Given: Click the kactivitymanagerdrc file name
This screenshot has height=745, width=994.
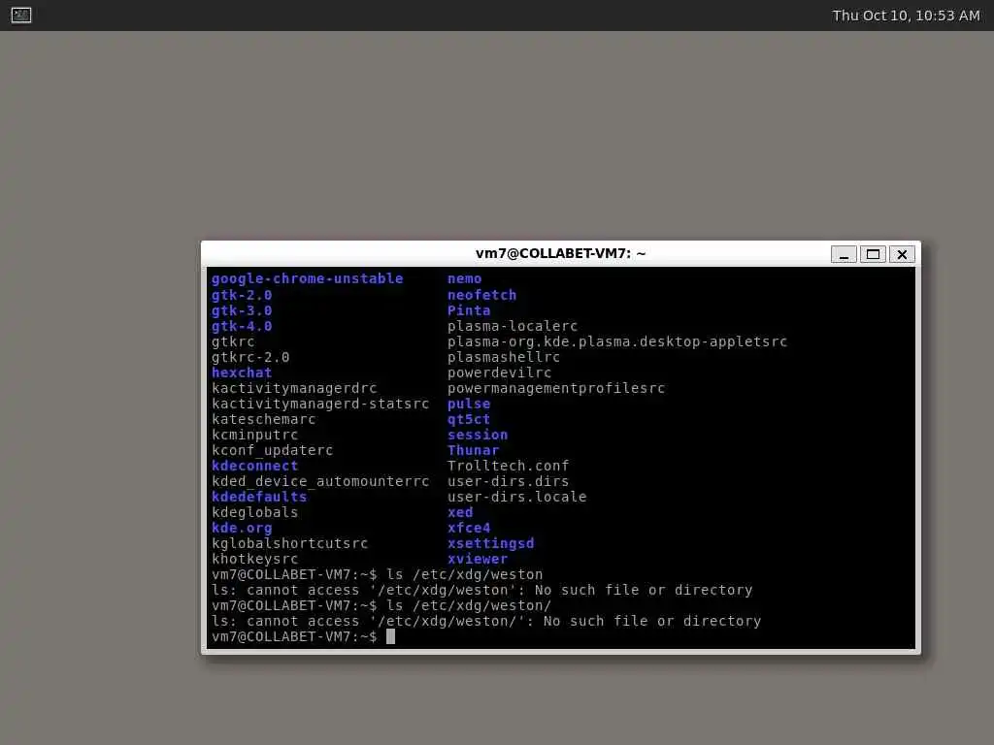Looking at the screenshot, I should click(x=294, y=388).
